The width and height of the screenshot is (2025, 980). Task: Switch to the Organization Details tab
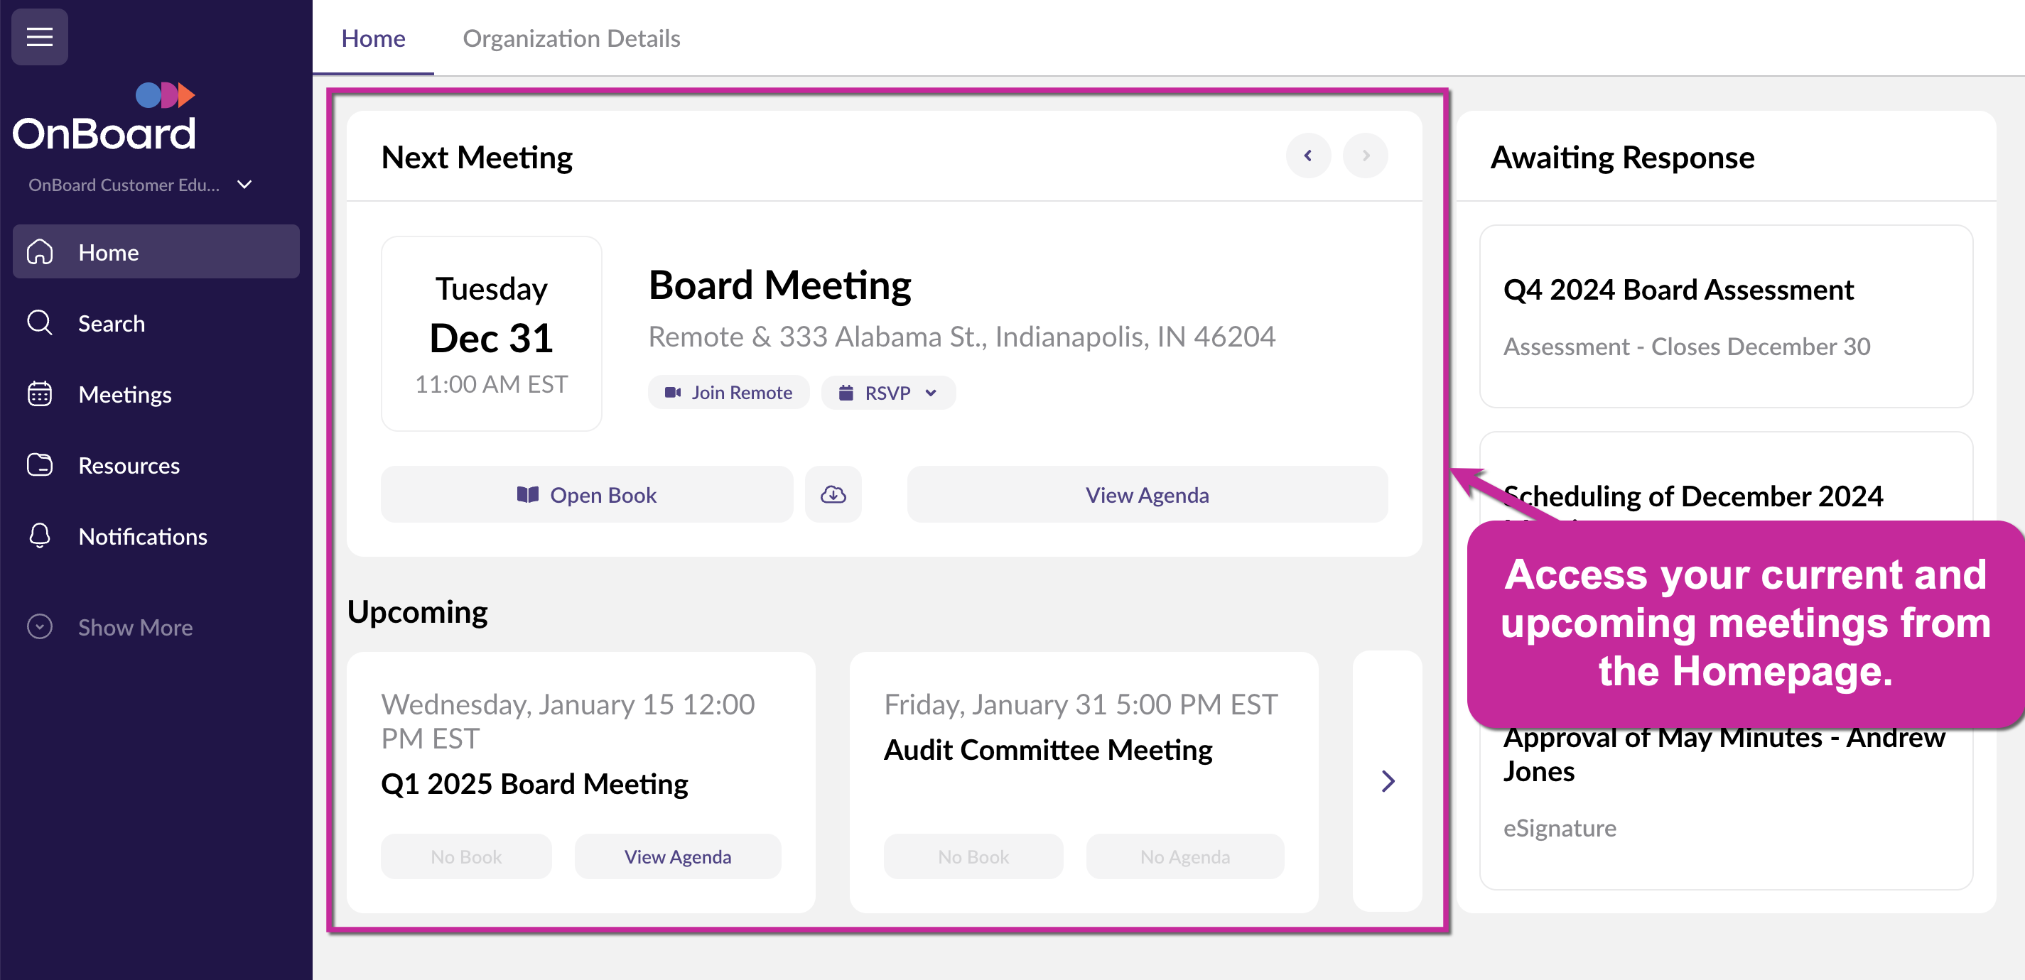pos(571,38)
